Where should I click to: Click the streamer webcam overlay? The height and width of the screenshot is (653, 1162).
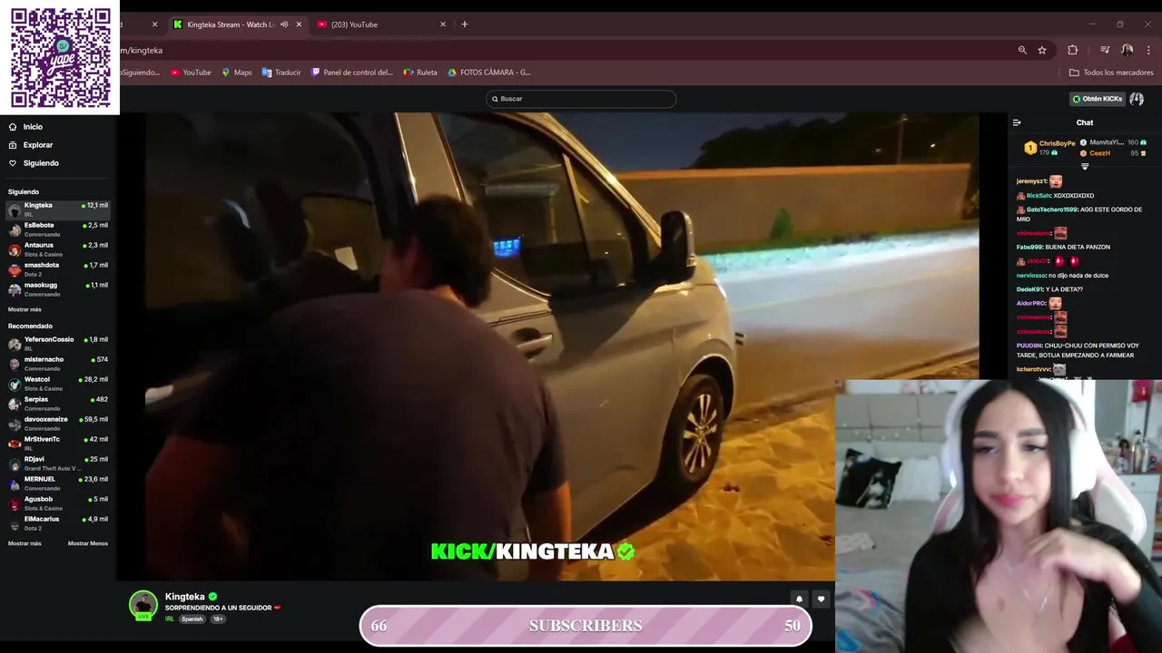point(999,516)
